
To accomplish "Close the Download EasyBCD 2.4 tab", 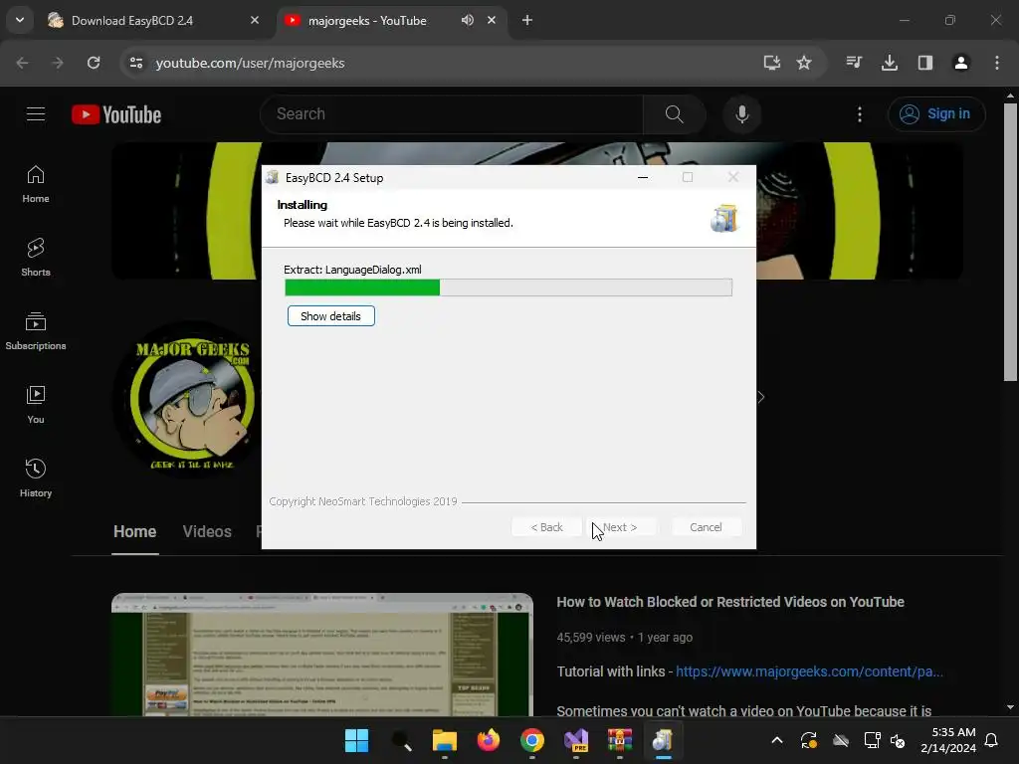I will 255,20.
